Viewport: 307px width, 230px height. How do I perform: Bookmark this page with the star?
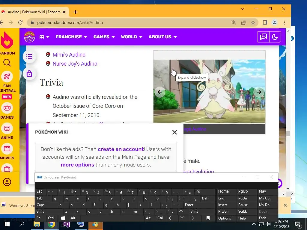pyautogui.click(x=253, y=22)
